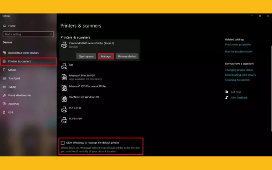Select the OneNote for Windows 10 icon
Viewport: 272px width, 170px height.
pos(64,98)
